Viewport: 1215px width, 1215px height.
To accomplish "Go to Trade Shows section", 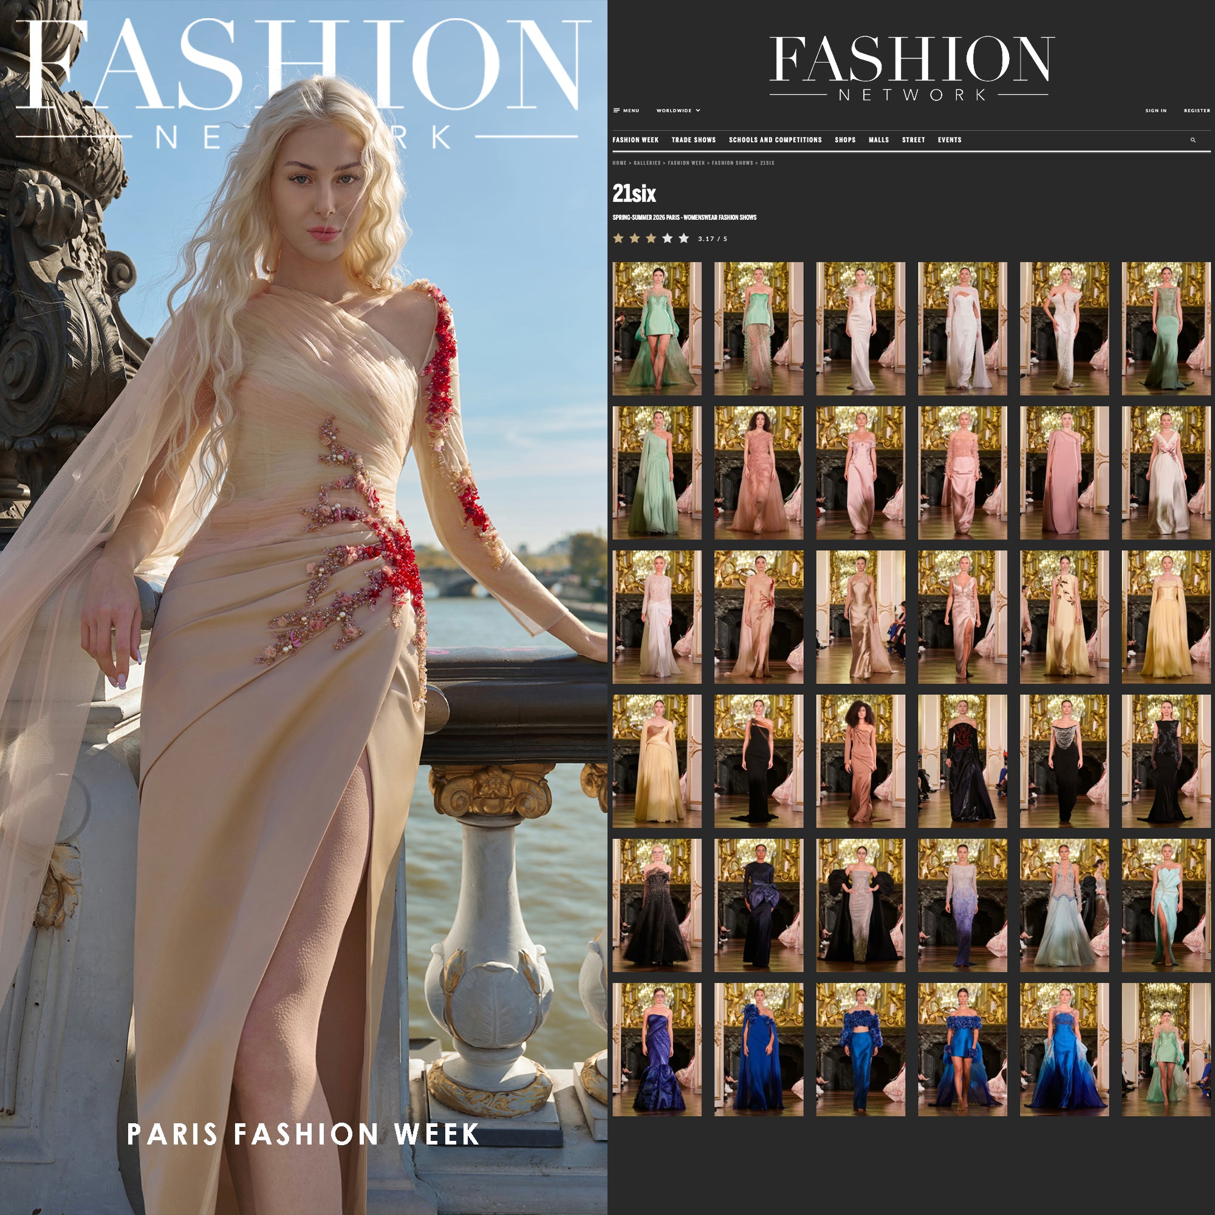I will tap(693, 140).
